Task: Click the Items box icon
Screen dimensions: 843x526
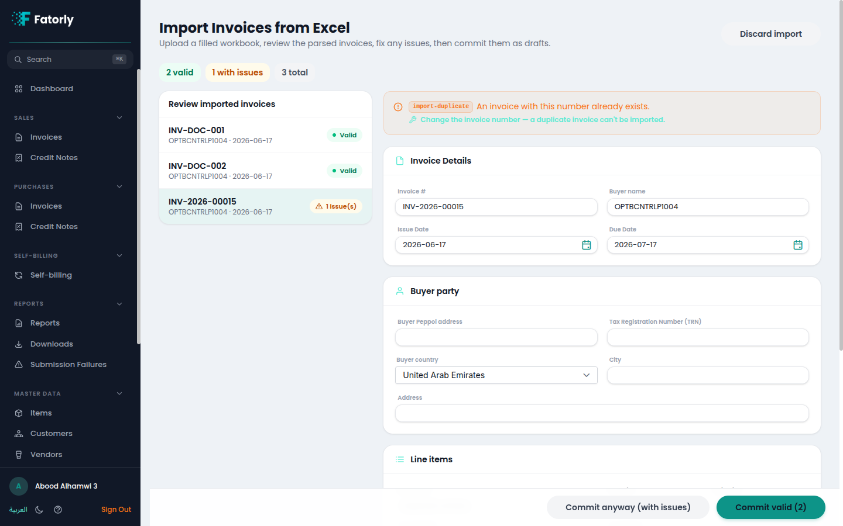Action: coord(19,413)
